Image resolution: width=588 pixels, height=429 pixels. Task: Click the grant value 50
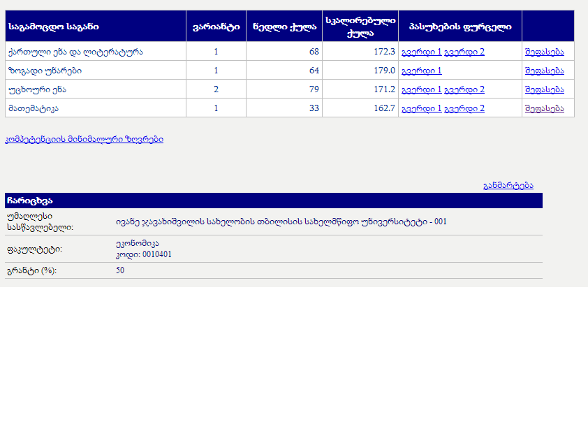(120, 270)
